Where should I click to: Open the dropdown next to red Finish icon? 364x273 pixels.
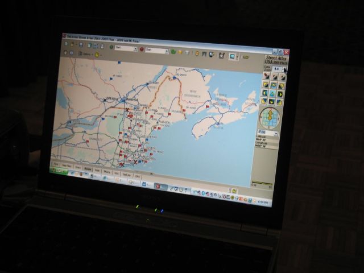tap(166, 51)
